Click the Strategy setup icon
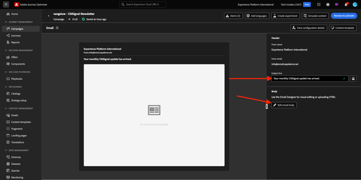 8,101
